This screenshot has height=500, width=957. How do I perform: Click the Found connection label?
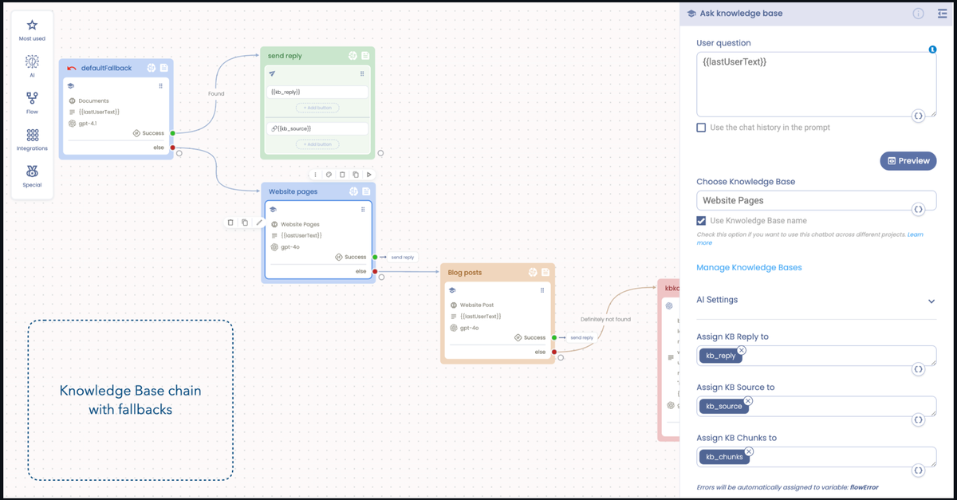point(216,93)
